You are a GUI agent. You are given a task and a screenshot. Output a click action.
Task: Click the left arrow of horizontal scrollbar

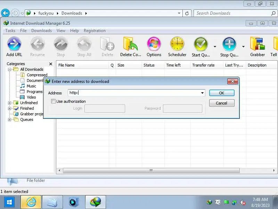59,170
